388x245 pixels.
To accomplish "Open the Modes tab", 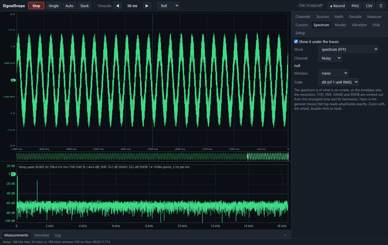I will click(x=340, y=25).
